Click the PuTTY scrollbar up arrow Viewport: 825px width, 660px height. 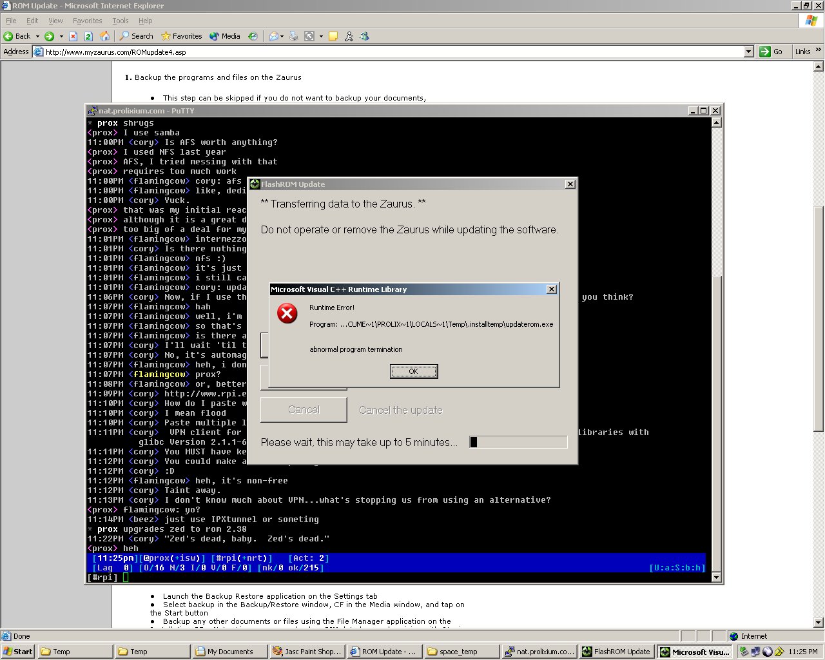coord(715,122)
